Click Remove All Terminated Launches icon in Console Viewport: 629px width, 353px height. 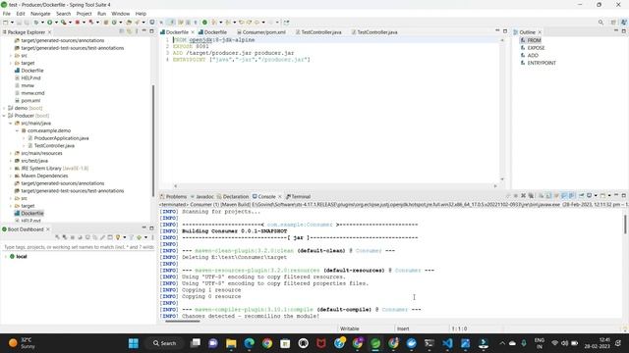531,196
